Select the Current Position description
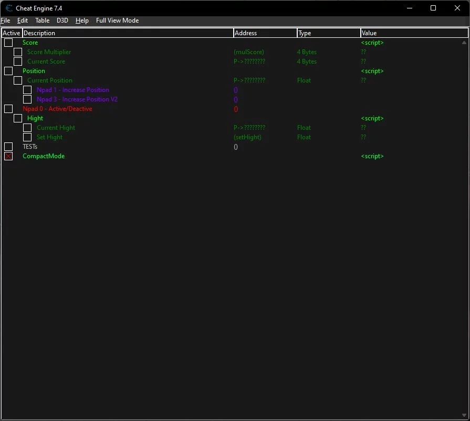 50,80
